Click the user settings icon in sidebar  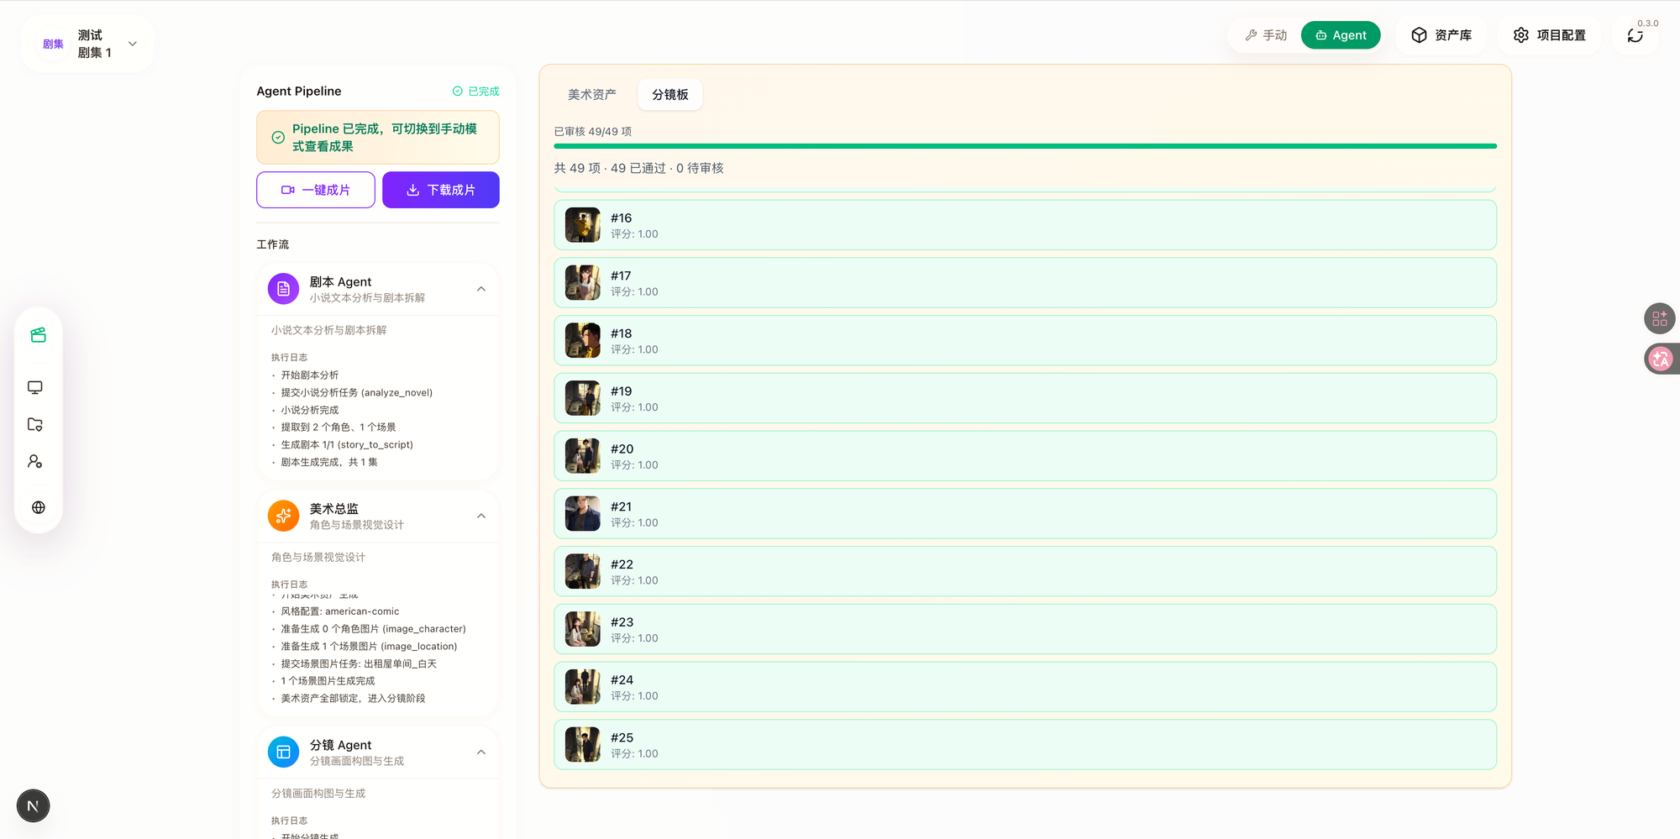pos(35,461)
